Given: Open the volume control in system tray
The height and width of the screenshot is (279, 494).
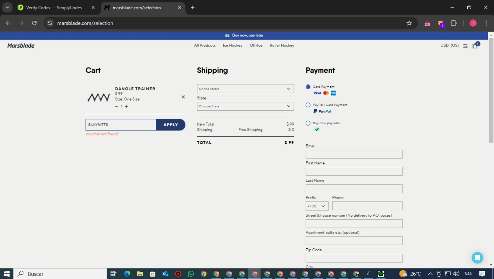Looking at the screenshot, I should pos(456,274).
